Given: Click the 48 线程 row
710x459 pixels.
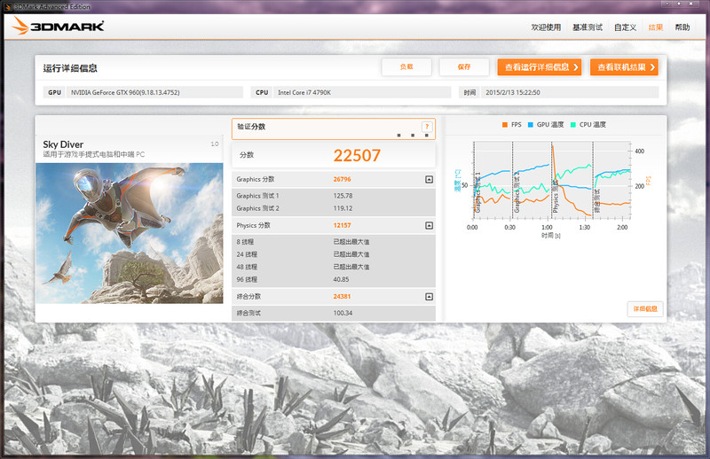Looking at the screenshot, I should coord(334,267).
